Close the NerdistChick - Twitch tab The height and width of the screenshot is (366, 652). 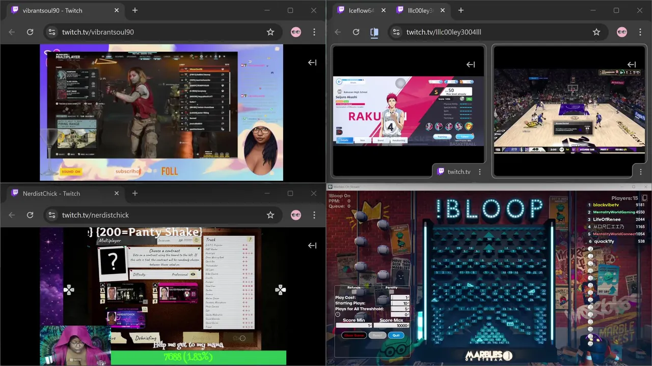pyautogui.click(x=117, y=193)
